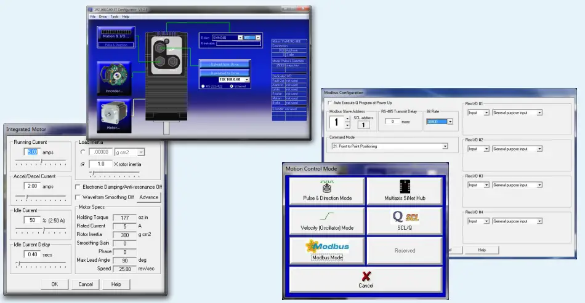Toggle Electronic Damping/Anti-resonance checkbox
The width and height of the screenshot is (585, 303).
[78, 187]
